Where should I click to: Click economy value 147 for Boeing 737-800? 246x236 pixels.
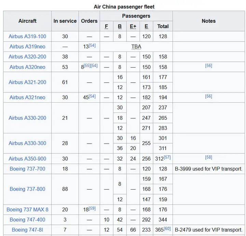(146, 200)
